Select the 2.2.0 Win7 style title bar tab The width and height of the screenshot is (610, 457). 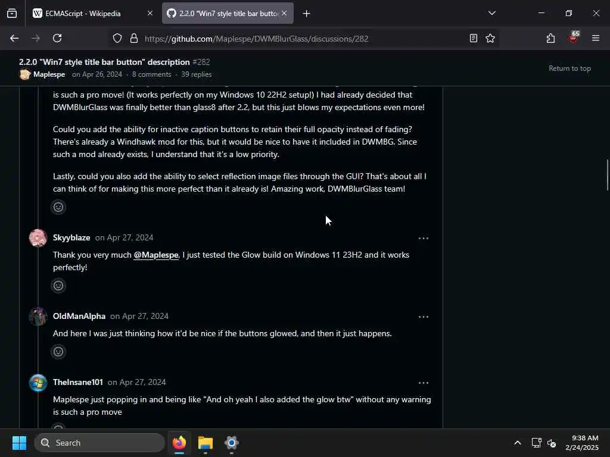point(228,14)
